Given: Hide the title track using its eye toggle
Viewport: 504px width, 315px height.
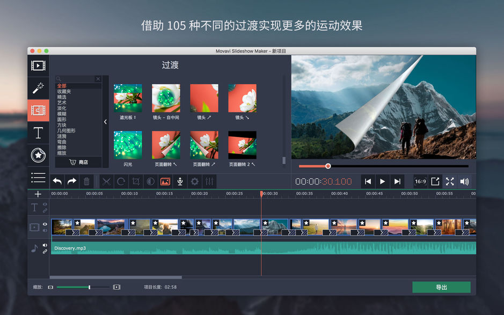Looking at the screenshot, I should point(45,204).
